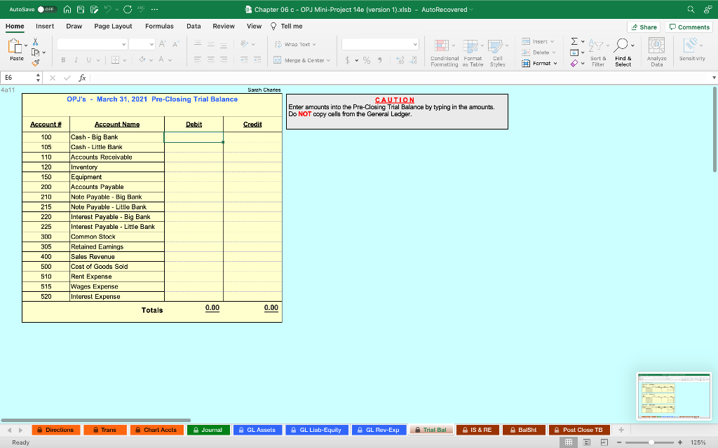
Task: Open the file name dropdown chevron in title bar
Action: click(x=471, y=10)
